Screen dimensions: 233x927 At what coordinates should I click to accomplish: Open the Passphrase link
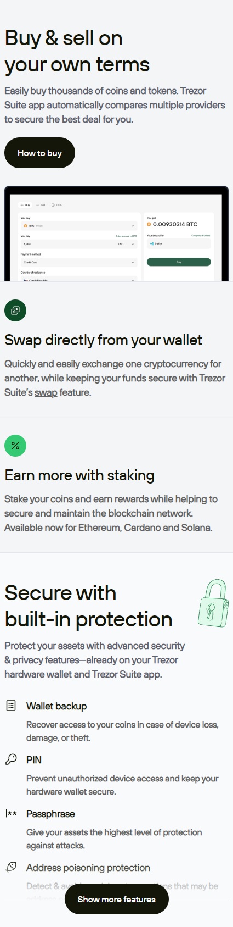(50, 814)
